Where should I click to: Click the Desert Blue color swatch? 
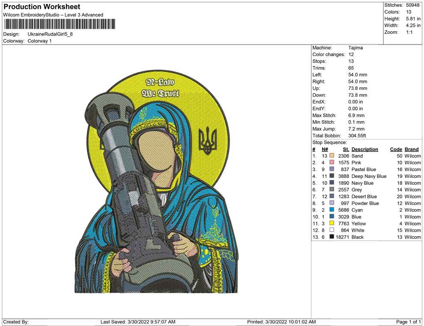(x=332, y=196)
